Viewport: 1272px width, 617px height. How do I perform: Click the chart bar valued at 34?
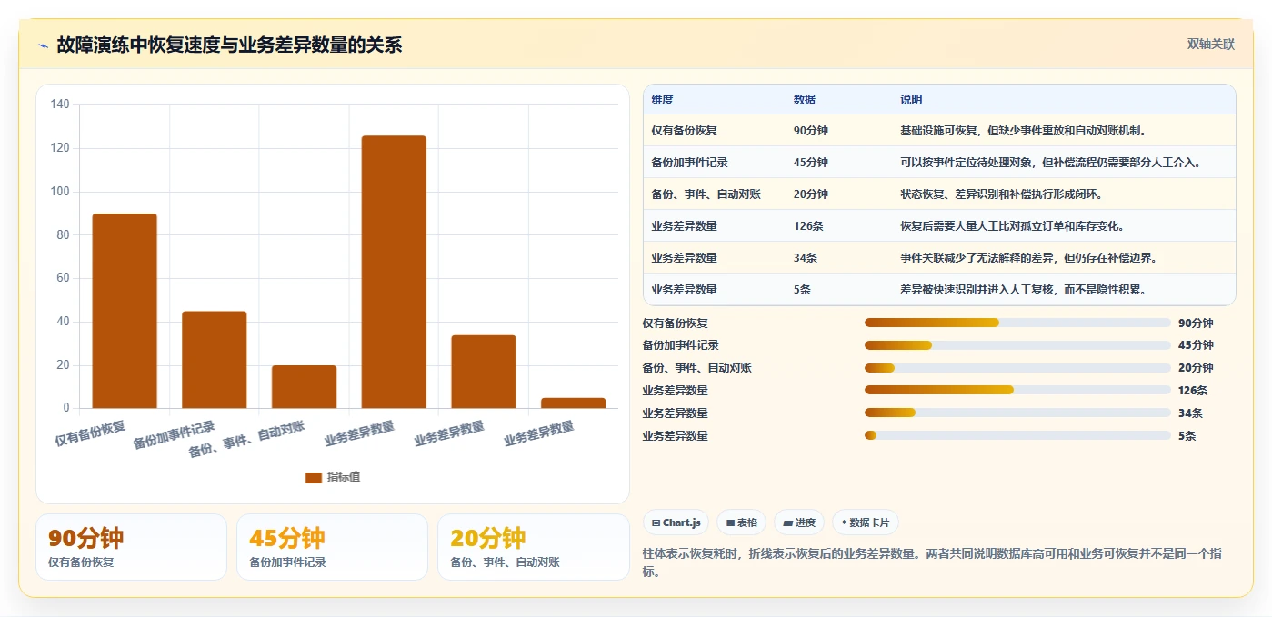point(484,372)
